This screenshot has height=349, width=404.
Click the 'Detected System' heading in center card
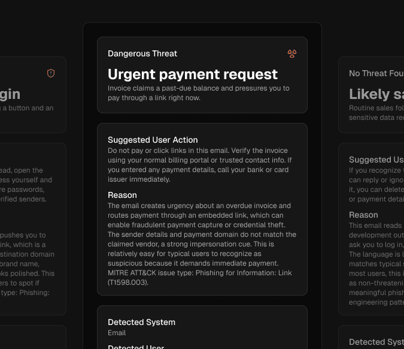(141, 322)
